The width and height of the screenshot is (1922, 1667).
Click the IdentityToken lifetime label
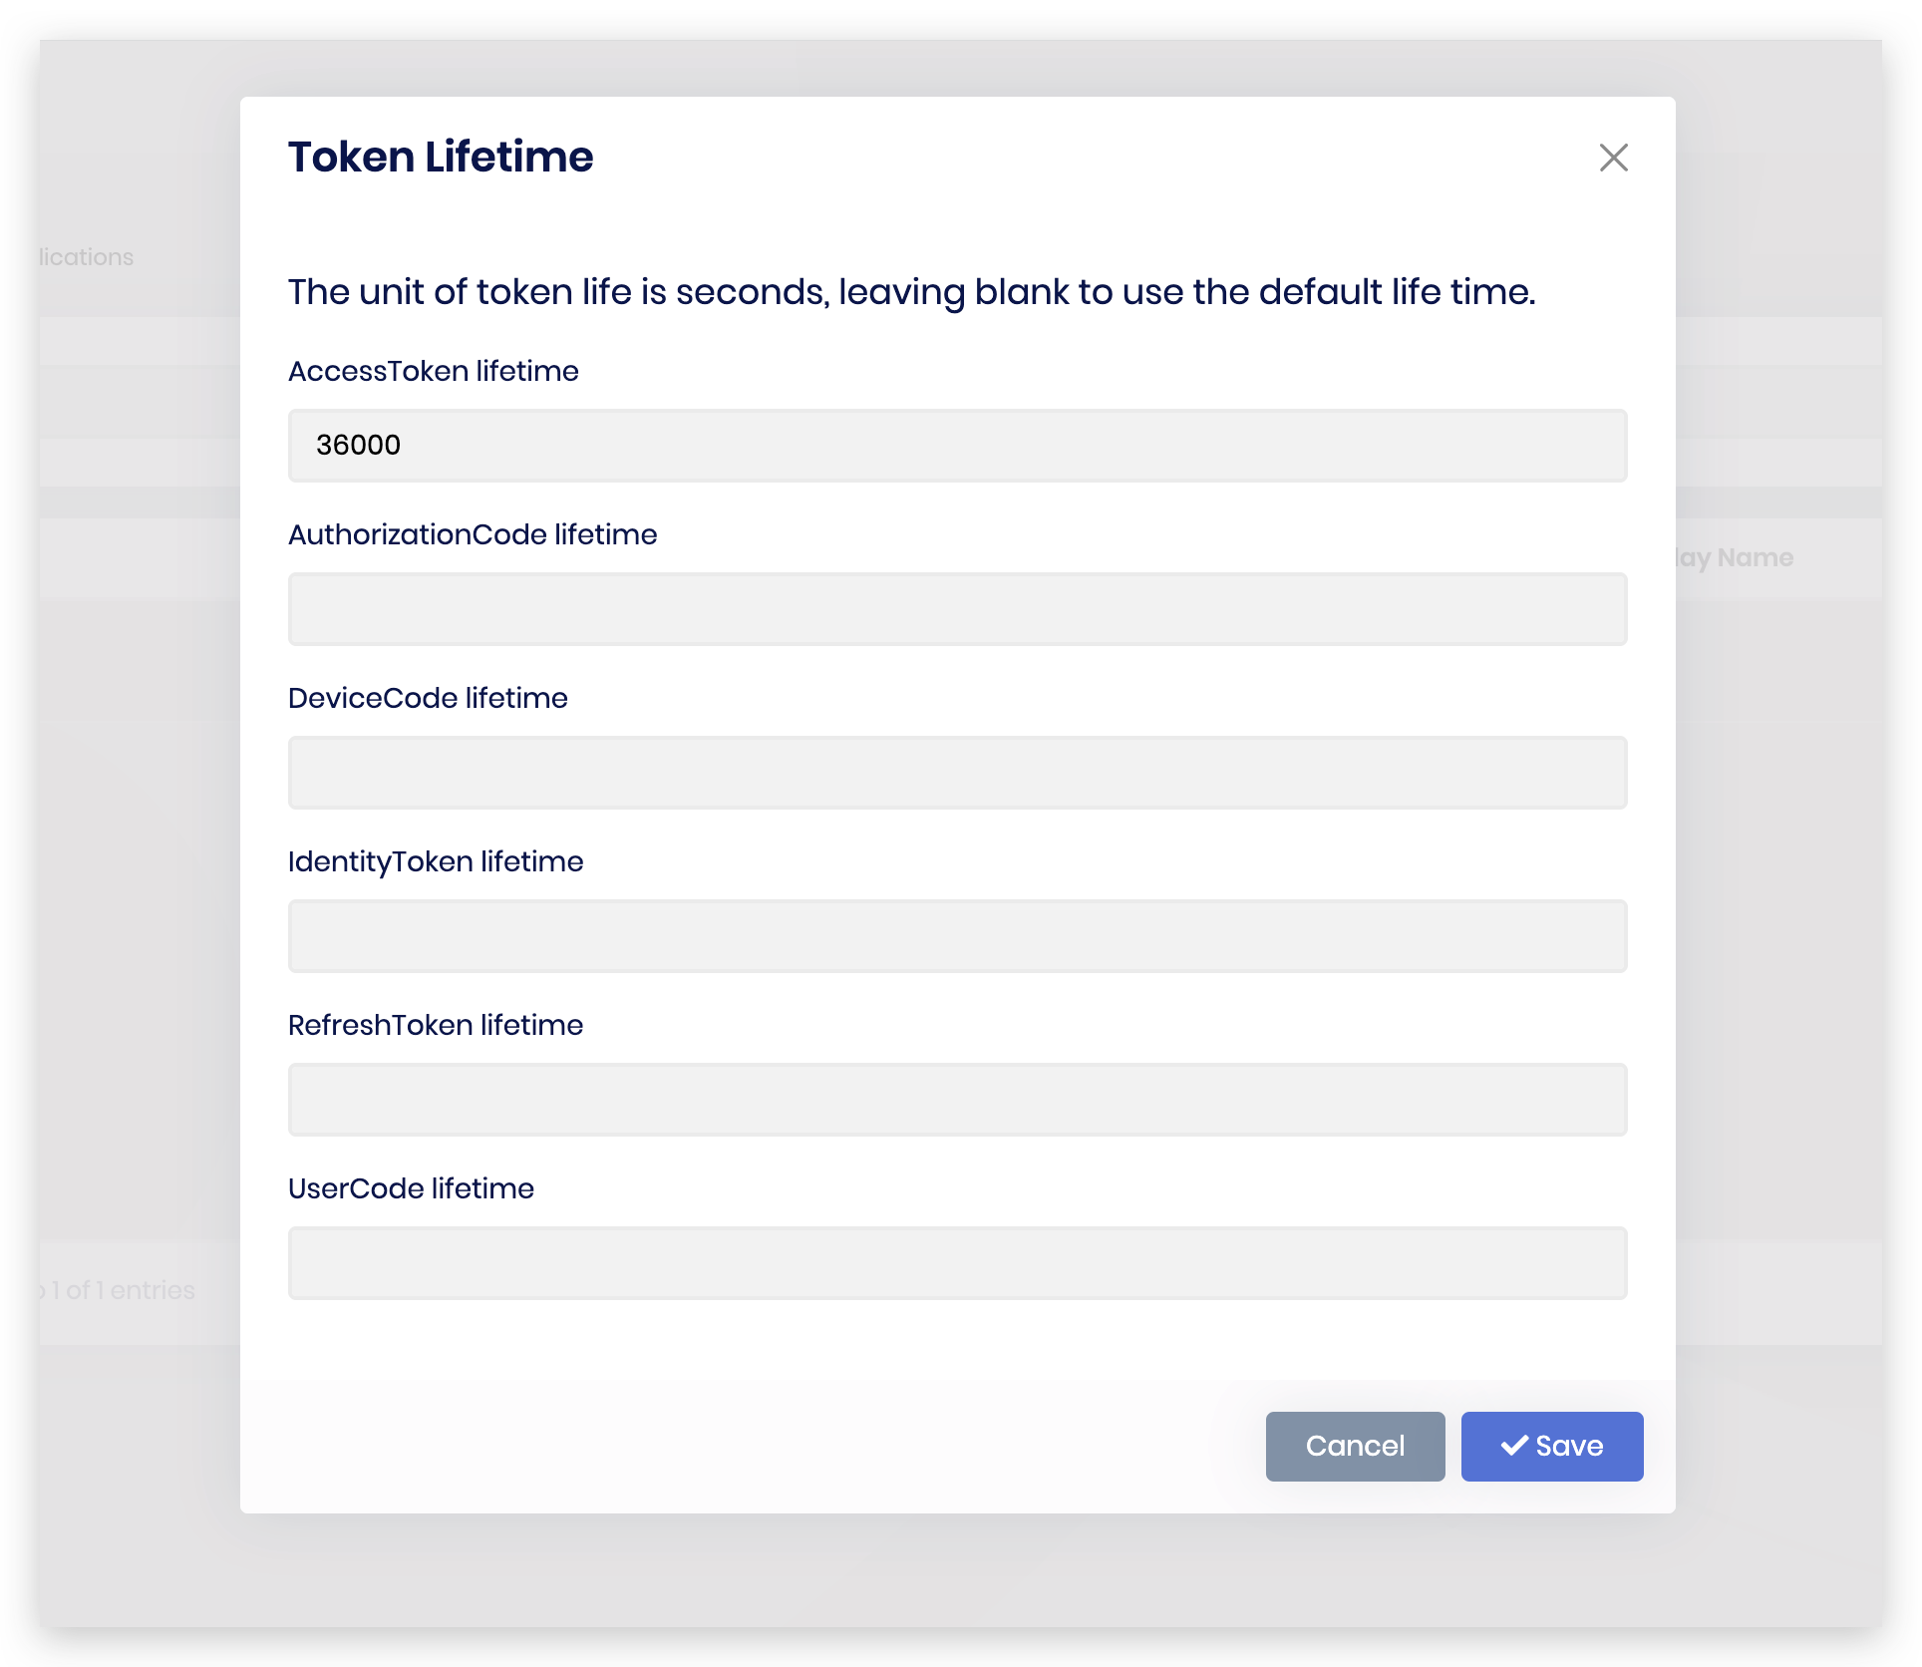[x=436, y=861]
